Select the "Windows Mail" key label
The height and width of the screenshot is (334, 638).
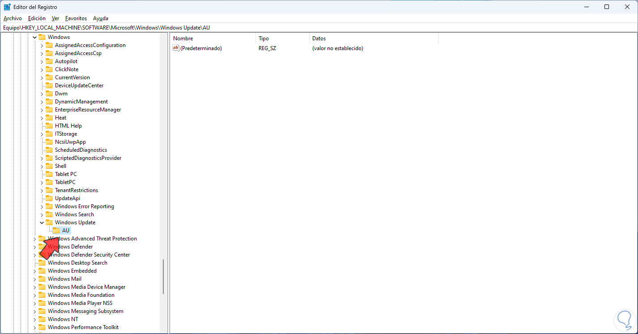tap(64, 279)
